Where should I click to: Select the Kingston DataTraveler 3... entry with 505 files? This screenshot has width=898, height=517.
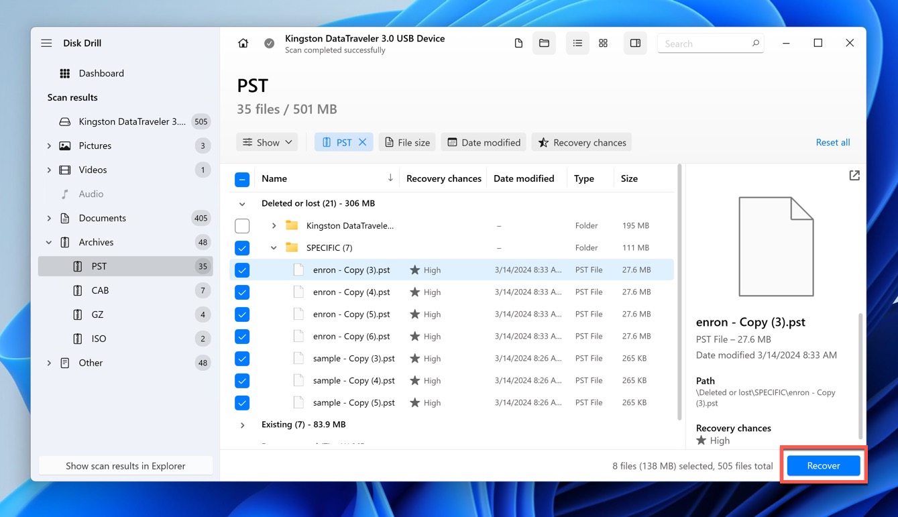coord(125,121)
